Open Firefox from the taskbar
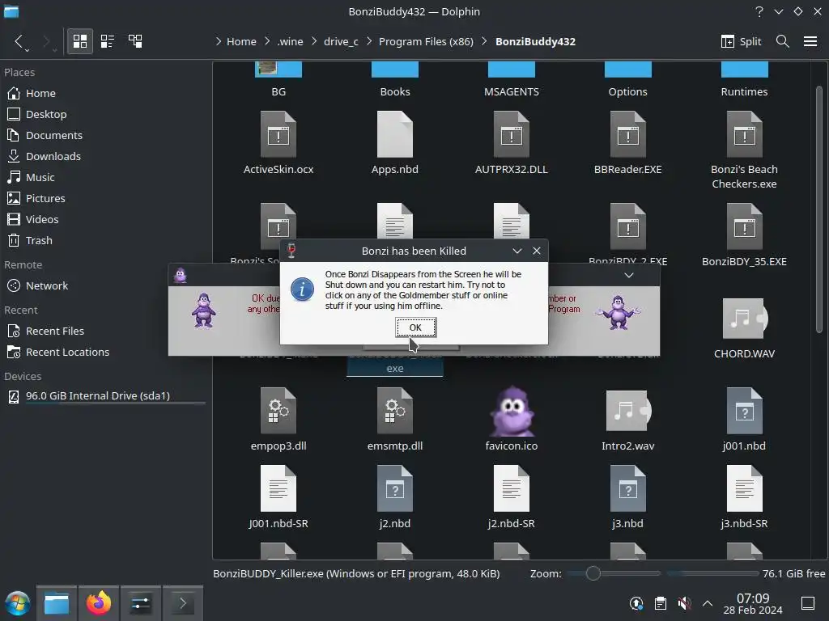The height and width of the screenshot is (621, 829). pos(98,603)
